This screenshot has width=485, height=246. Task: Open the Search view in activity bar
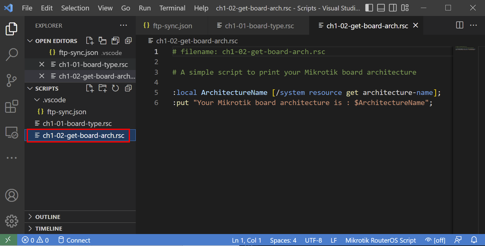click(12, 54)
